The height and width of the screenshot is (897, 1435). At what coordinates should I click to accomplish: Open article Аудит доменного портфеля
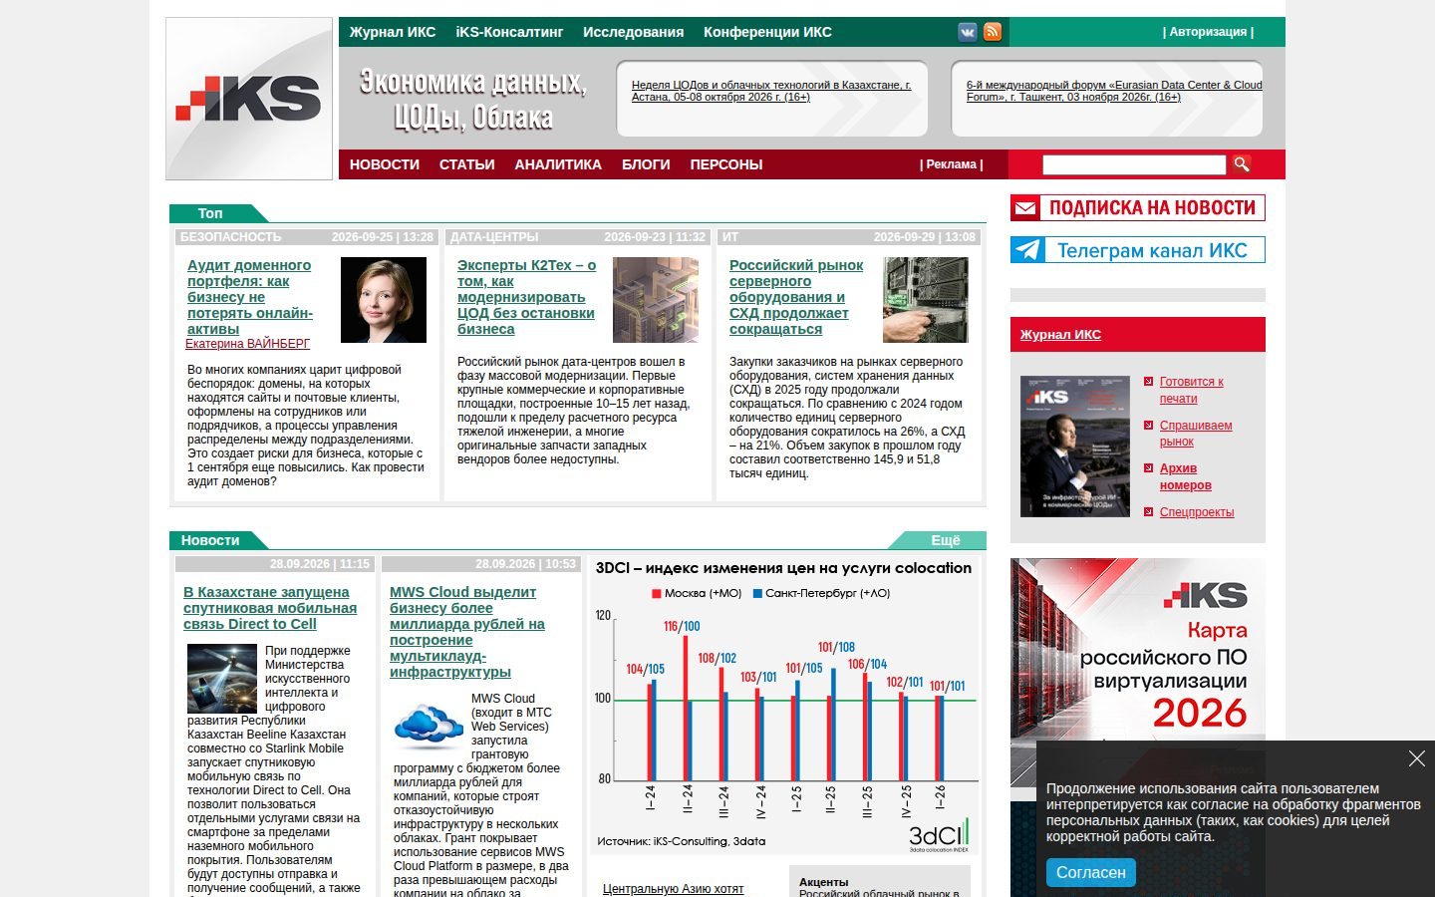tap(250, 297)
